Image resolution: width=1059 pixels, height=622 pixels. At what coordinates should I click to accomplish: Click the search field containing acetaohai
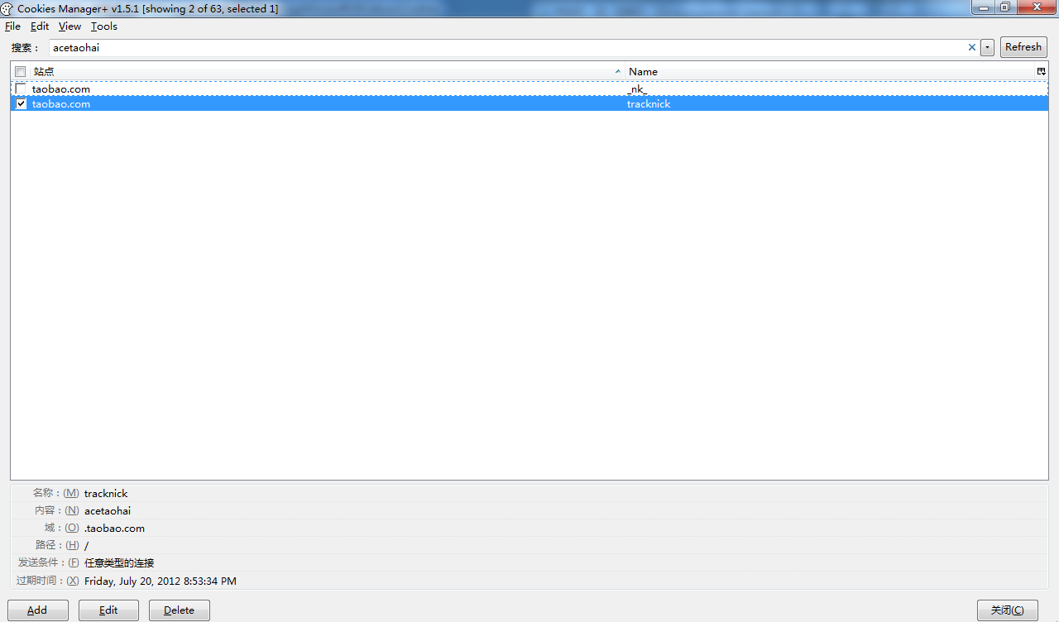tap(506, 48)
